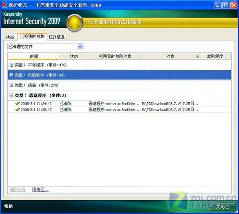The width and height of the screenshot is (239, 214).
Task: Expand the 风险软件 (事件: 44) group
Action: [11, 75]
